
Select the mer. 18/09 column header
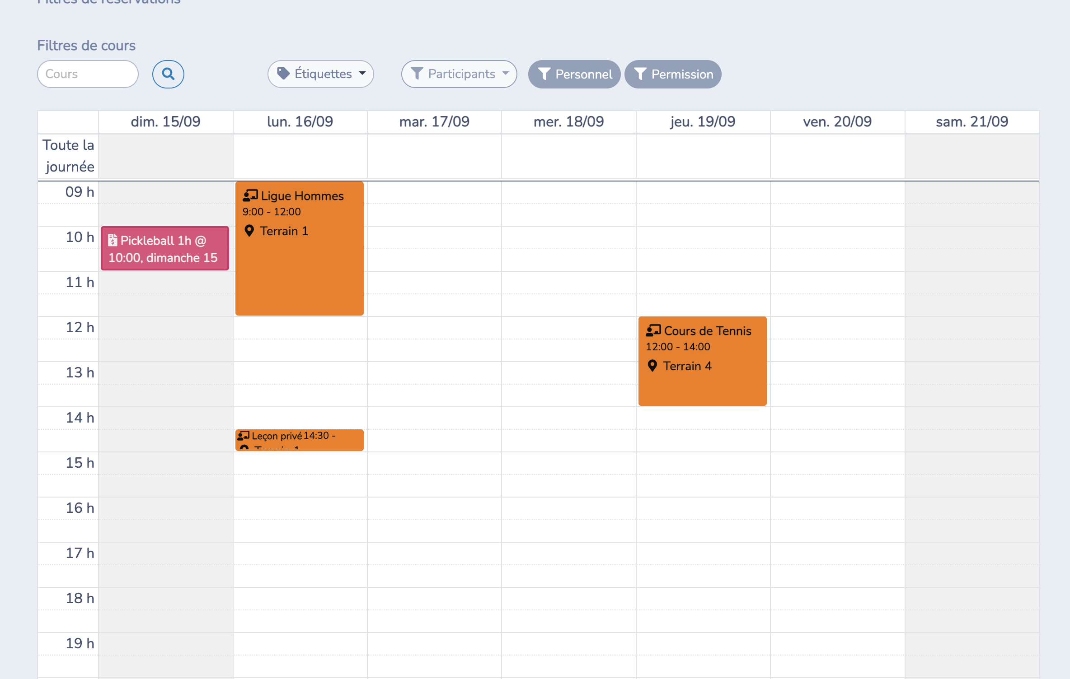pos(568,122)
